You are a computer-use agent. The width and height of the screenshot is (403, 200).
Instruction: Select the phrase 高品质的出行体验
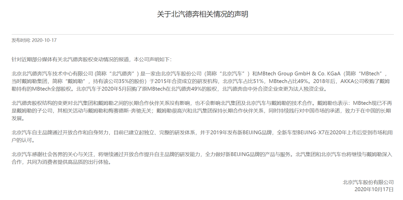88,162
